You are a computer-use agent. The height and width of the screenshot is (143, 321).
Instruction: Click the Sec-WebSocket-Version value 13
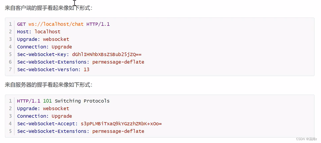86,70
